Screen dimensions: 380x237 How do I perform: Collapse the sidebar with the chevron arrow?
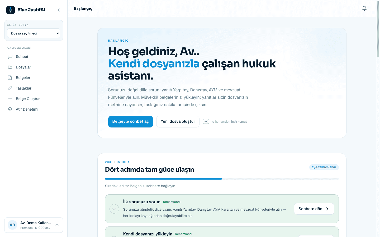pos(59,10)
